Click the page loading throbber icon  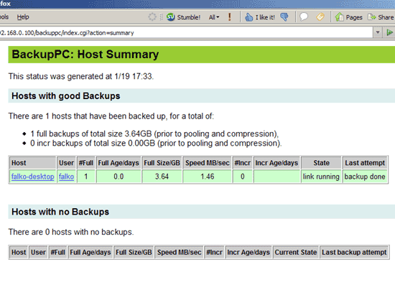coord(152,17)
